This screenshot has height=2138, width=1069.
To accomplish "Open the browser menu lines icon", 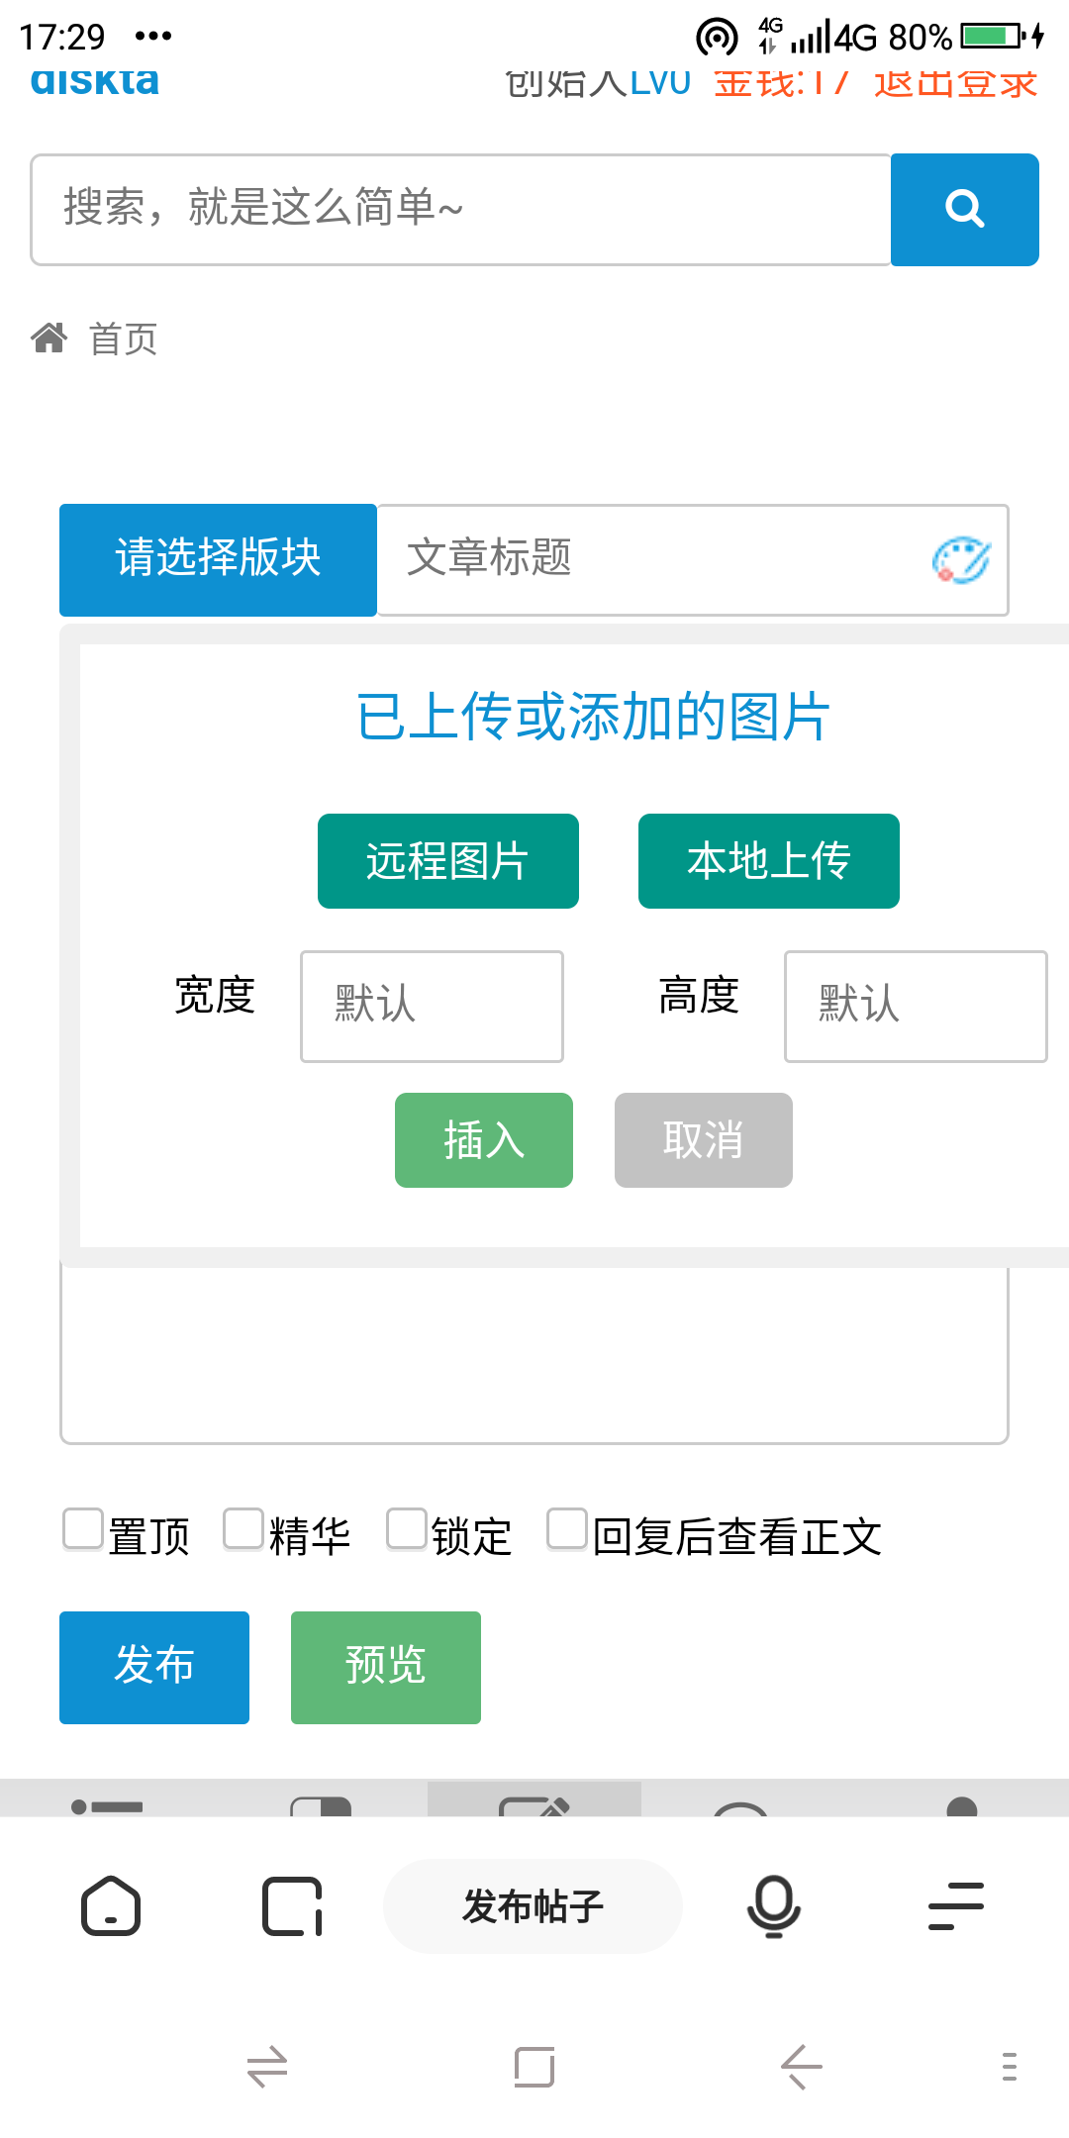I will point(956,1905).
